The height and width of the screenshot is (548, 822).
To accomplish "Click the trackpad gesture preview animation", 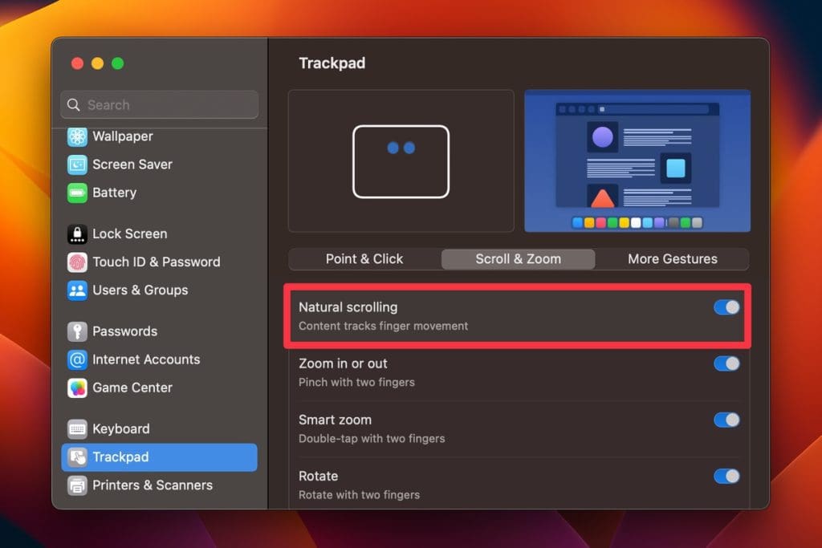I will (x=401, y=160).
